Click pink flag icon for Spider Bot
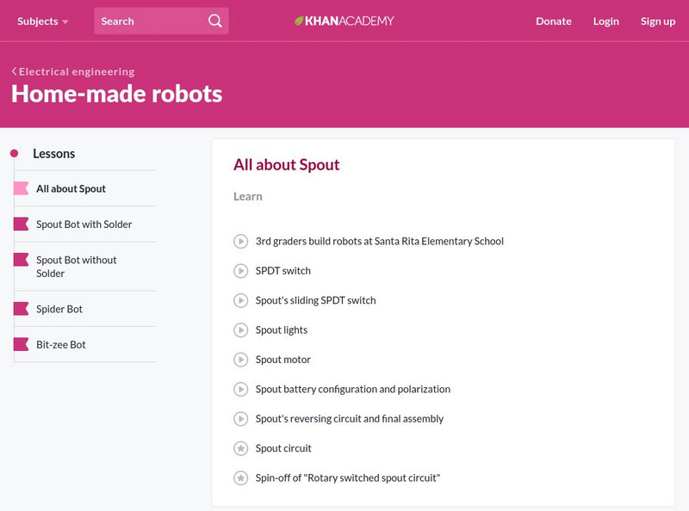The height and width of the screenshot is (511, 689). (21, 309)
